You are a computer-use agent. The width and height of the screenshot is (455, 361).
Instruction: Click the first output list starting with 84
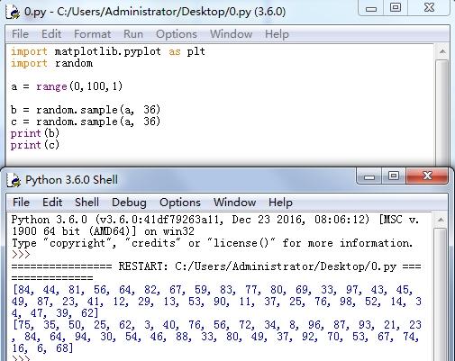[x=216, y=302]
